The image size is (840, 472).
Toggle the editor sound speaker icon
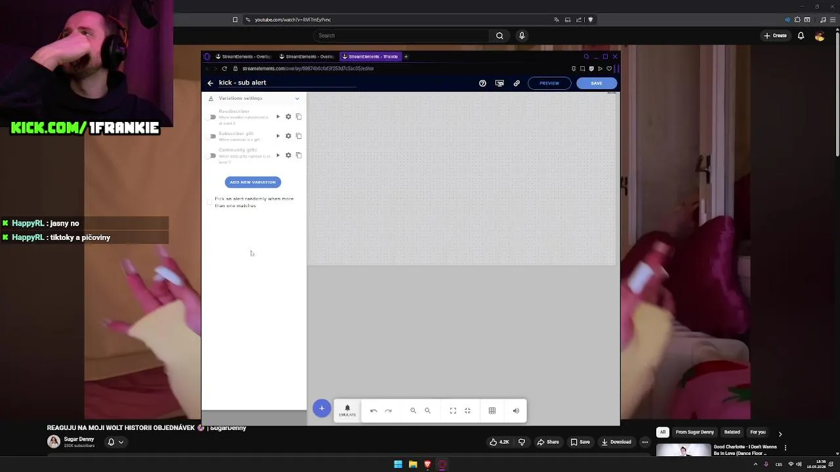pos(516,411)
